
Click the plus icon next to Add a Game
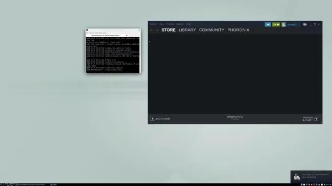coord(152,119)
